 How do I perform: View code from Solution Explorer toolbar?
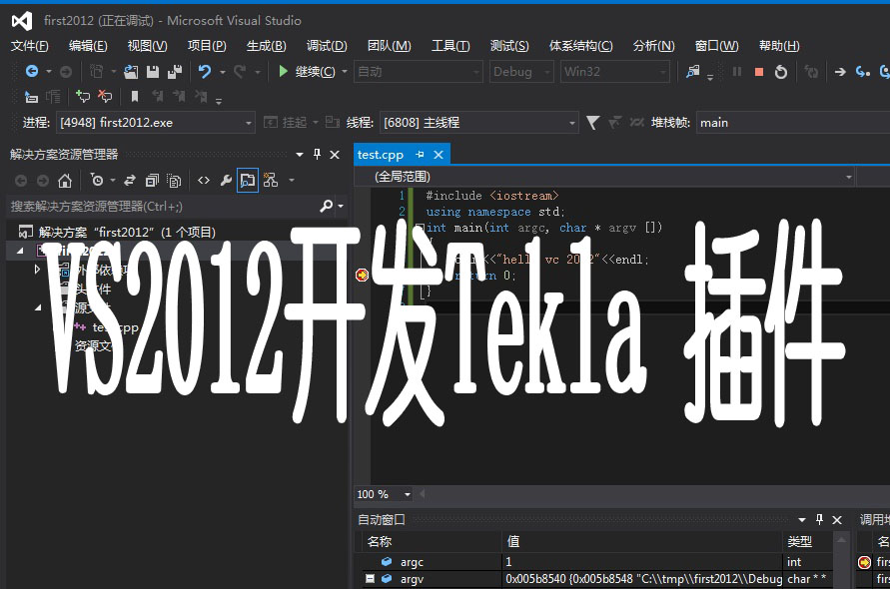[x=203, y=181]
